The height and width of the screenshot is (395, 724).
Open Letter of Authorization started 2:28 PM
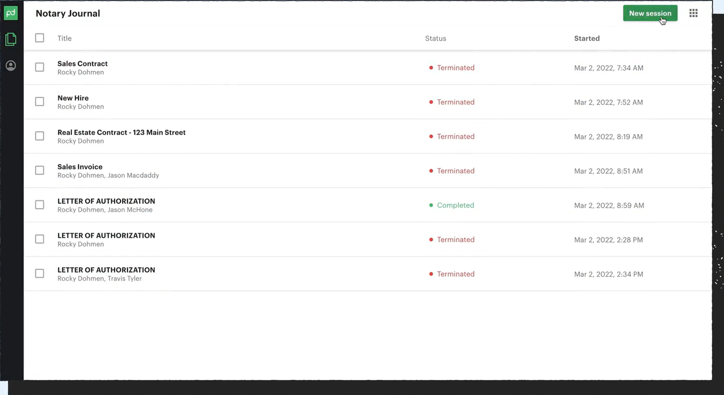click(106, 235)
